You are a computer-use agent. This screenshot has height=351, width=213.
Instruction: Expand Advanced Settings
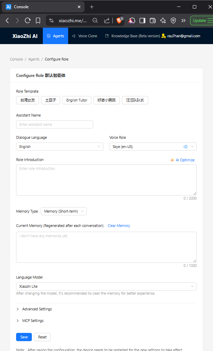click(34, 309)
